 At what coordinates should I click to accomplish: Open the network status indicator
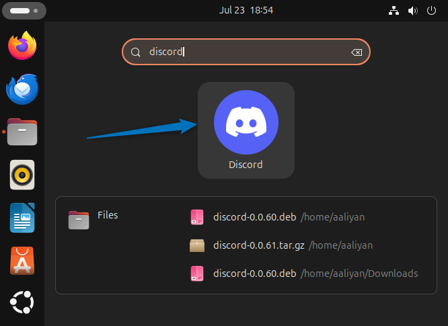click(x=394, y=11)
